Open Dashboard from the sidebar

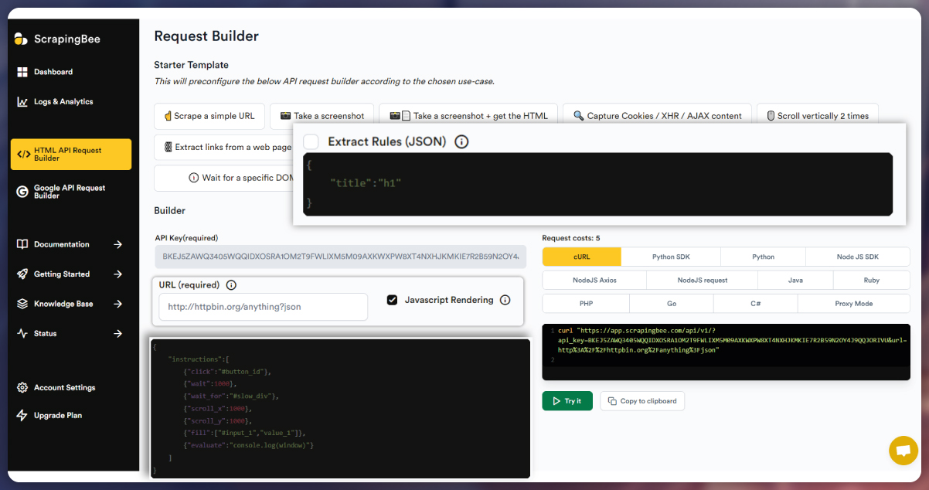(53, 72)
